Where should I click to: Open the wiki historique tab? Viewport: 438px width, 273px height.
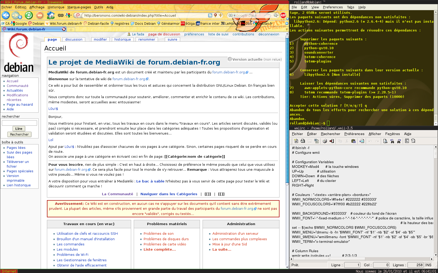pyautogui.click(x=123, y=39)
